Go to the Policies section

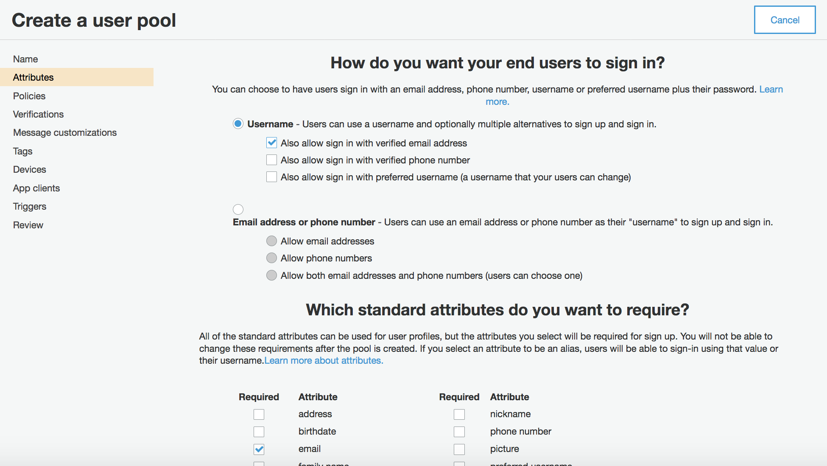[x=29, y=96]
